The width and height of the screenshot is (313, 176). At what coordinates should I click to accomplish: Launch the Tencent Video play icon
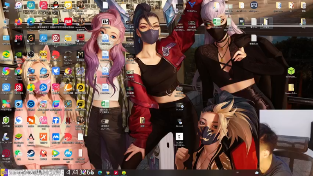click(x=56, y=153)
